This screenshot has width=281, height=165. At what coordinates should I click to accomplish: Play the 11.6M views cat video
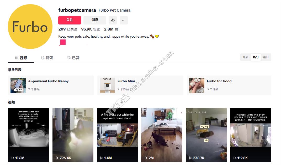click(x=29, y=135)
